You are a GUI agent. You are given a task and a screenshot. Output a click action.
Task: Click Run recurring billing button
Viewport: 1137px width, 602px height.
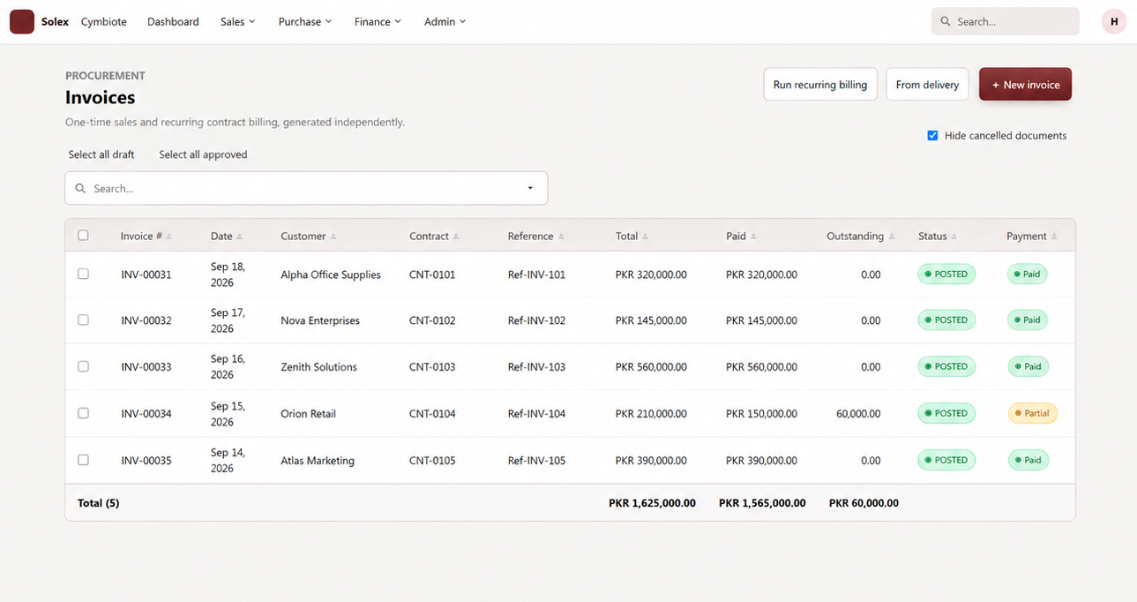tap(820, 85)
